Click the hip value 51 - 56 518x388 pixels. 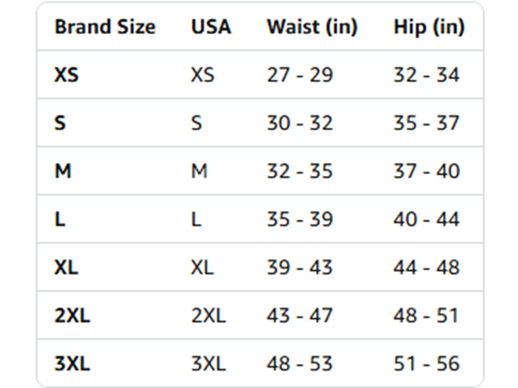coord(426,363)
